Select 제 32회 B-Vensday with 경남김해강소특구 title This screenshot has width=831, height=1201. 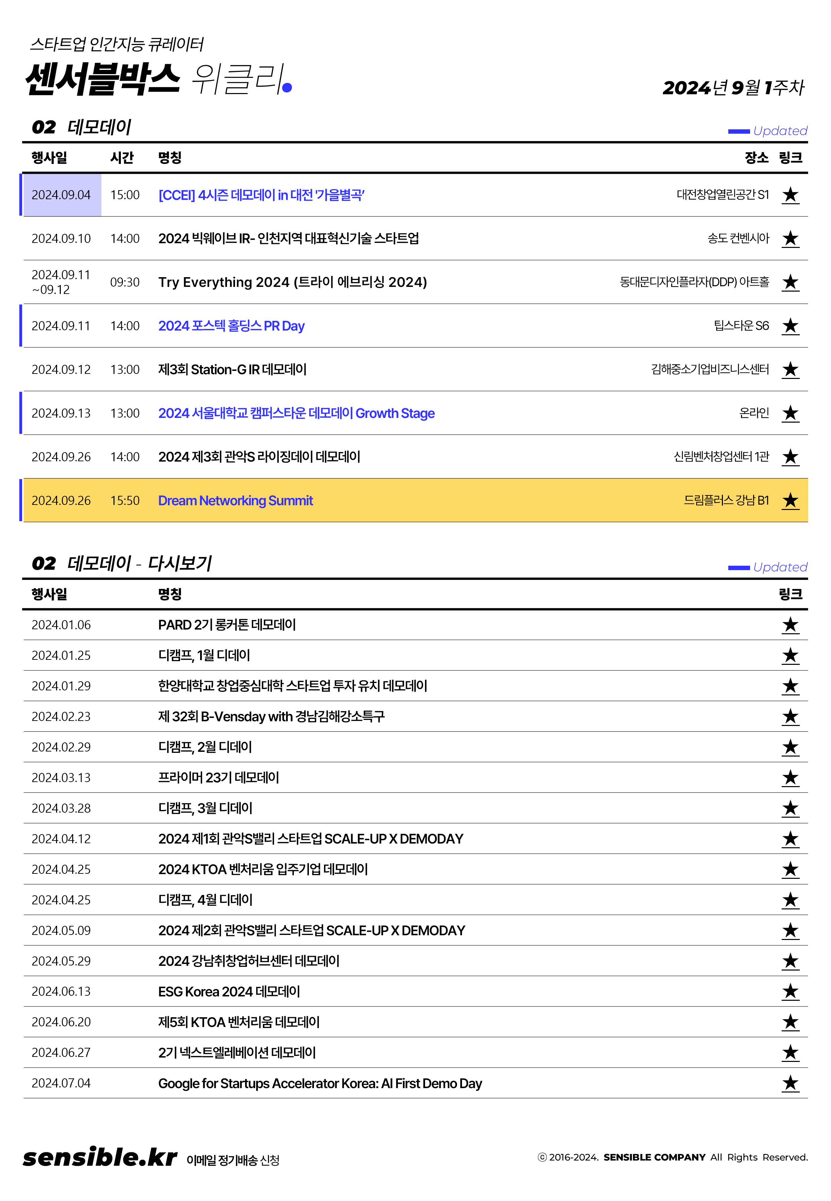tap(271, 717)
